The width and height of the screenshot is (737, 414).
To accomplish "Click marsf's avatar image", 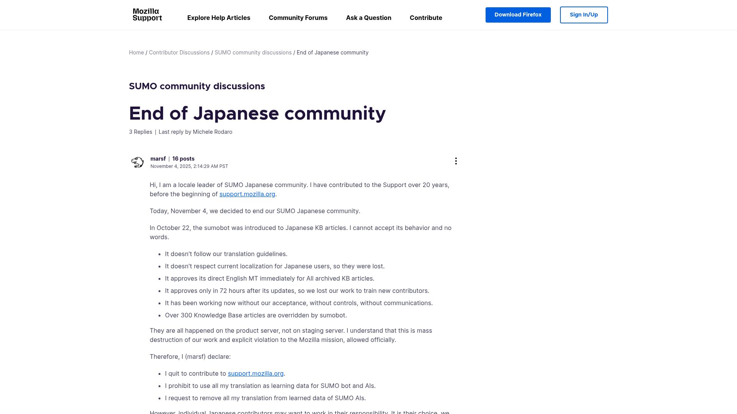I will pyautogui.click(x=137, y=162).
